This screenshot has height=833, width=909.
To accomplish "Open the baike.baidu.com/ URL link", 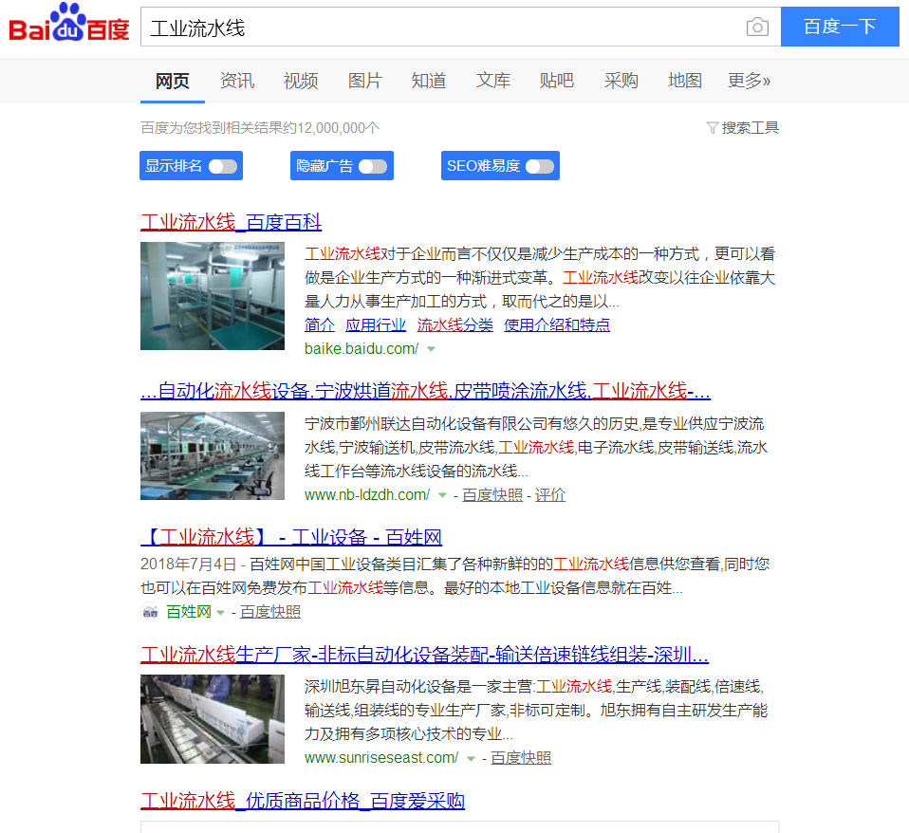I will pos(362,349).
